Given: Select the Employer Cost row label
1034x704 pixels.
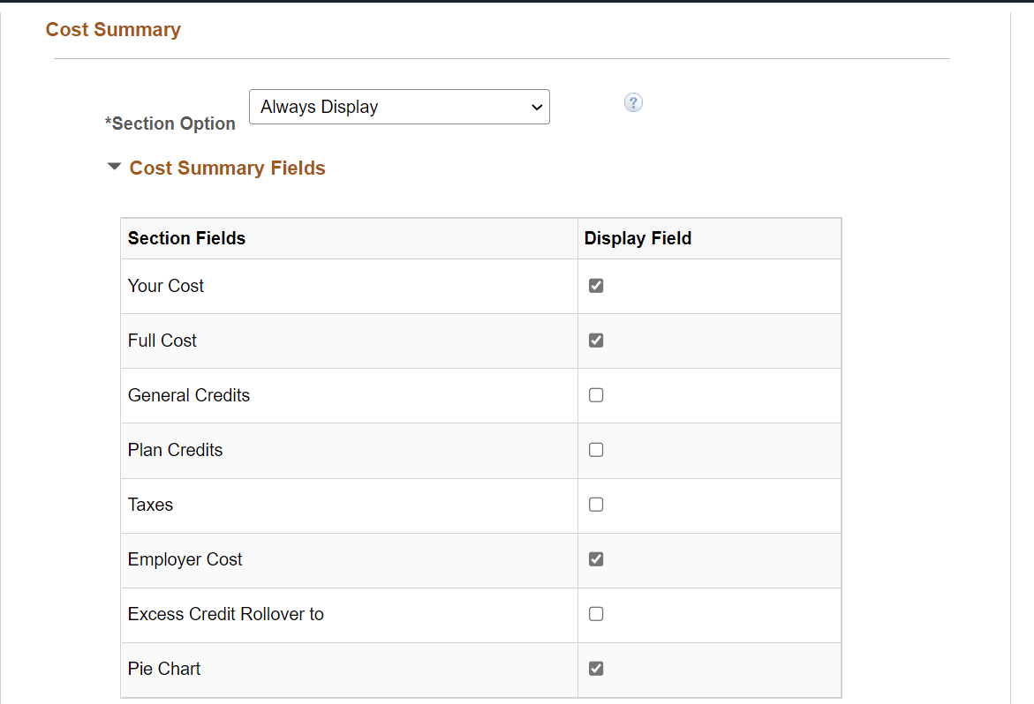Looking at the screenshot, I should pos(185,559).
